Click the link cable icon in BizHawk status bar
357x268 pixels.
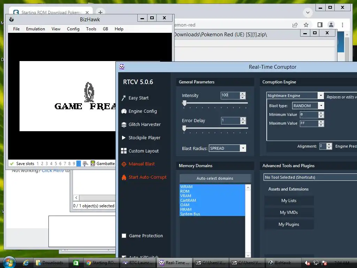85,163
